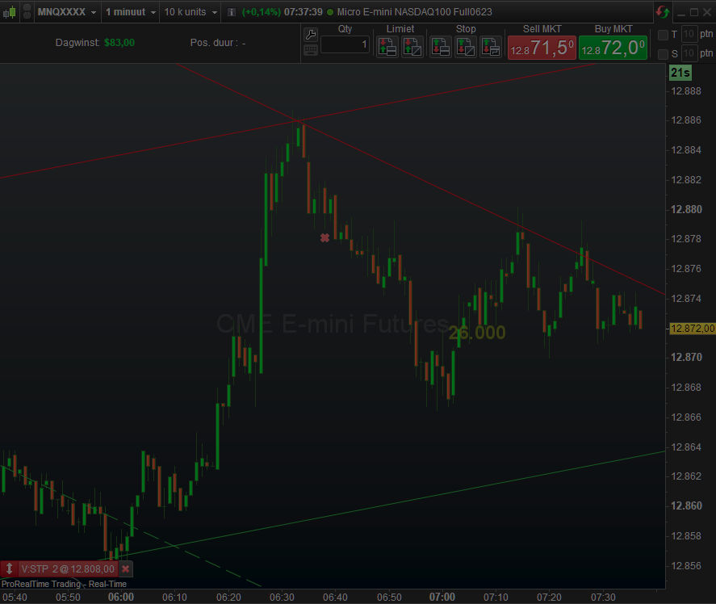Click the V:STP order move arrow icon
716x604 pixels.
click(9, 568)
